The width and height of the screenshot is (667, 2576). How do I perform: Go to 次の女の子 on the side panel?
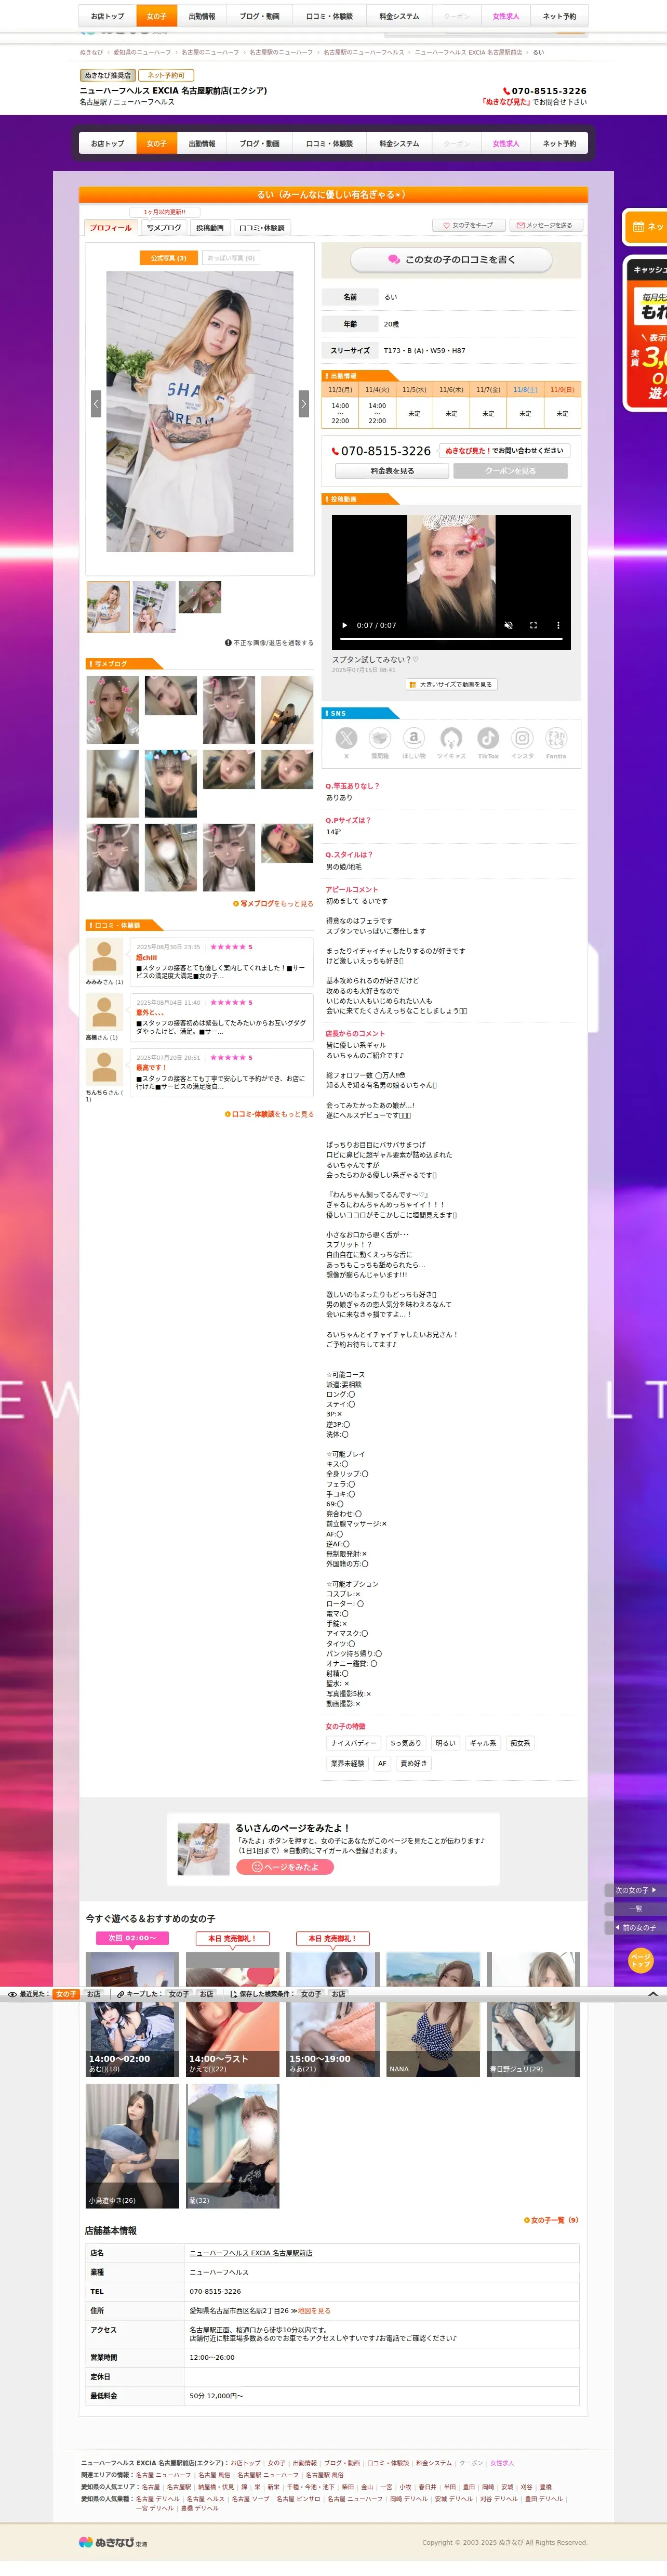click(x=635, y=1890)
